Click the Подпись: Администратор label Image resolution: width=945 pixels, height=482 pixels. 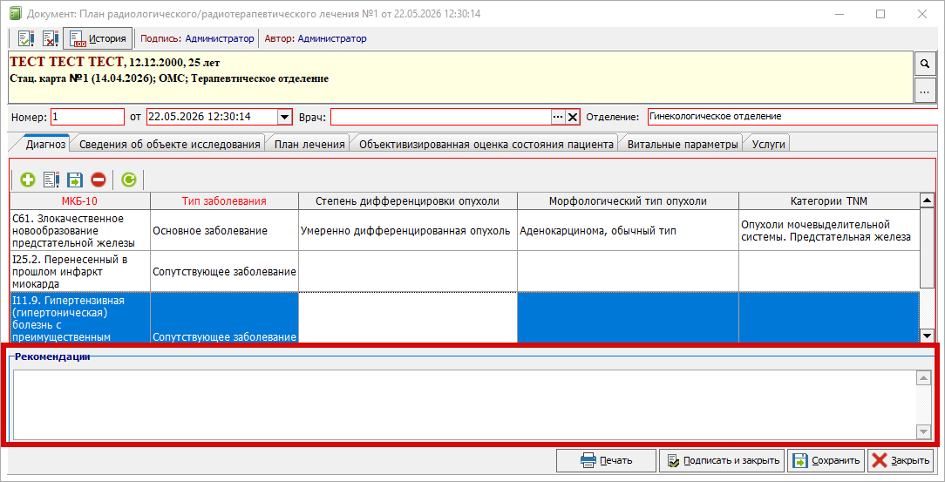(198, 39)
